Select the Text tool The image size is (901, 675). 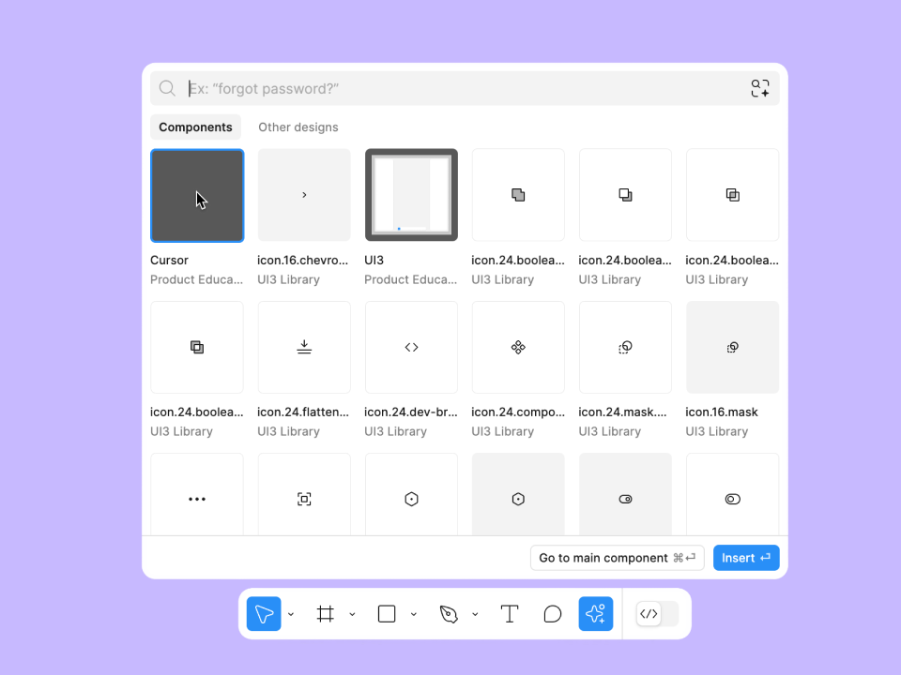[x=510, y=614]
